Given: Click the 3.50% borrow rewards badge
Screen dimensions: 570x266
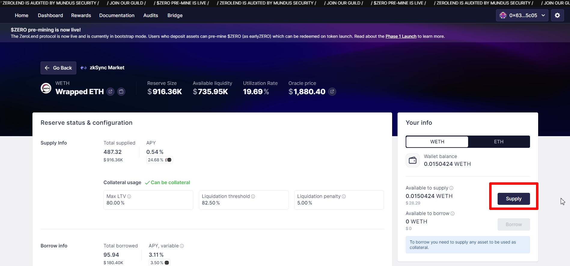Looking at the screenshot, I should pos(160,263).
